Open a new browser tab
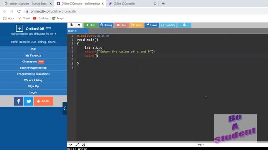 point(163,4)
